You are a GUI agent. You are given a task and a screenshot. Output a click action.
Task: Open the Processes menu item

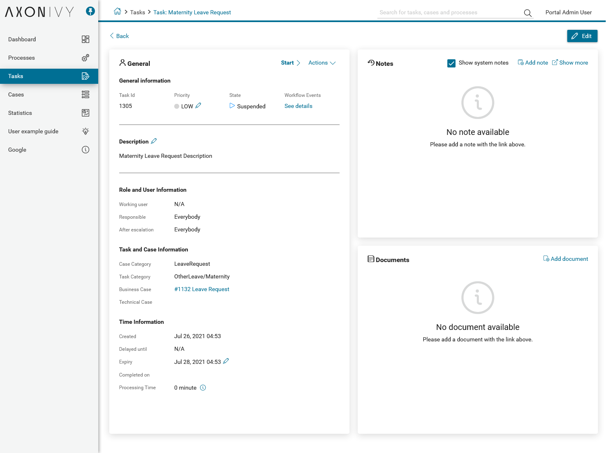point(22,58)
